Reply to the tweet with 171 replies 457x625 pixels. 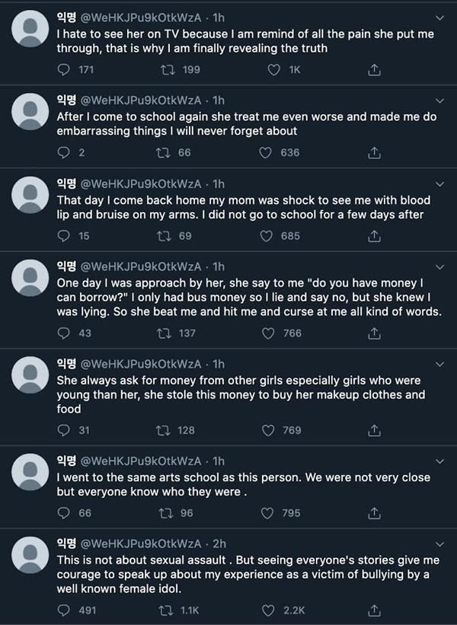click(x=64, y=69)
